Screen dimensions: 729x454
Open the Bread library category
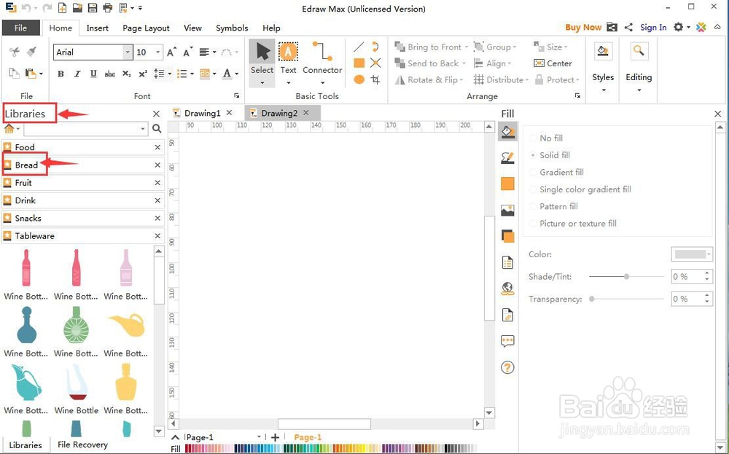[82, 165]
